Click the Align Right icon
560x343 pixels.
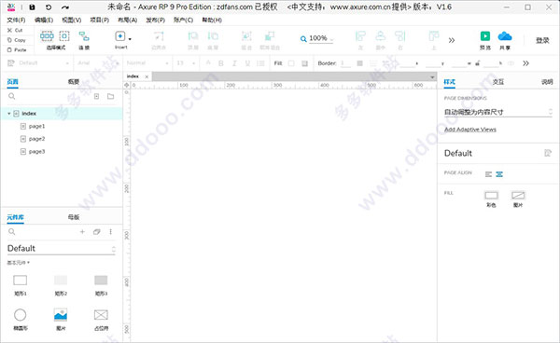[400, 36]
